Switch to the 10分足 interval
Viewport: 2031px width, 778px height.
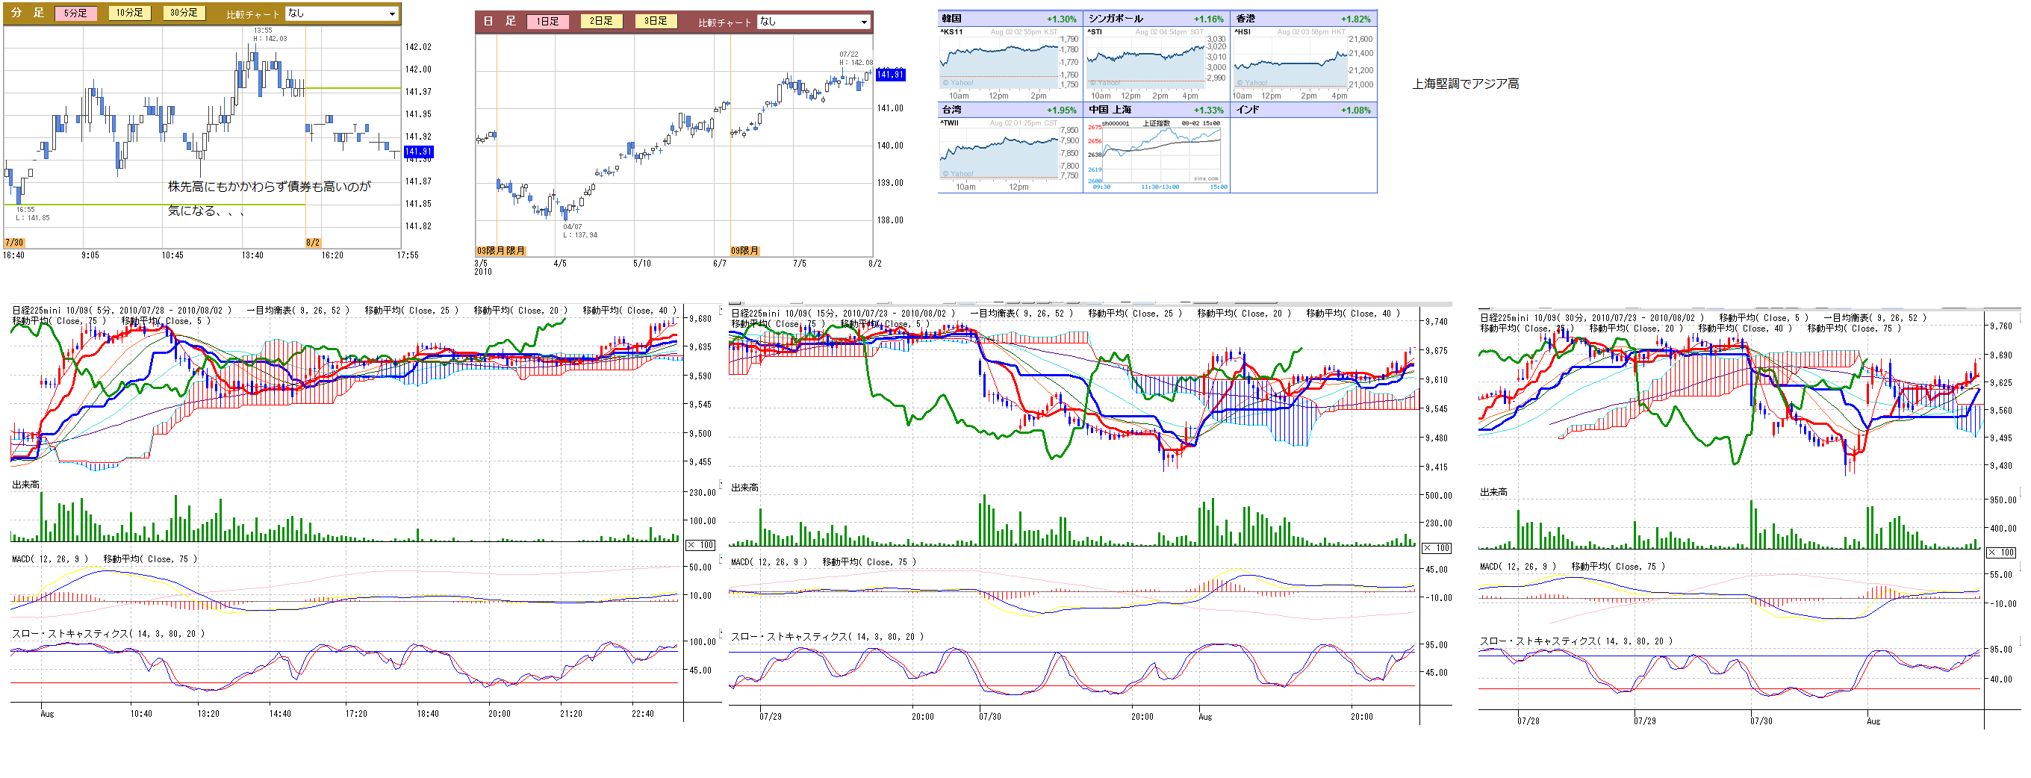click(129, 13)
